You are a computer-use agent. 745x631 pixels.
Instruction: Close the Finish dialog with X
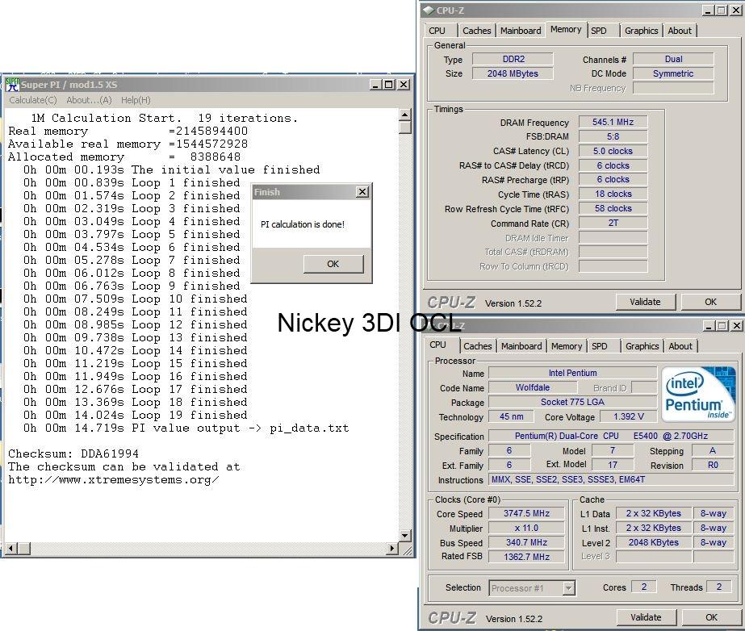(x=362, y=191)
